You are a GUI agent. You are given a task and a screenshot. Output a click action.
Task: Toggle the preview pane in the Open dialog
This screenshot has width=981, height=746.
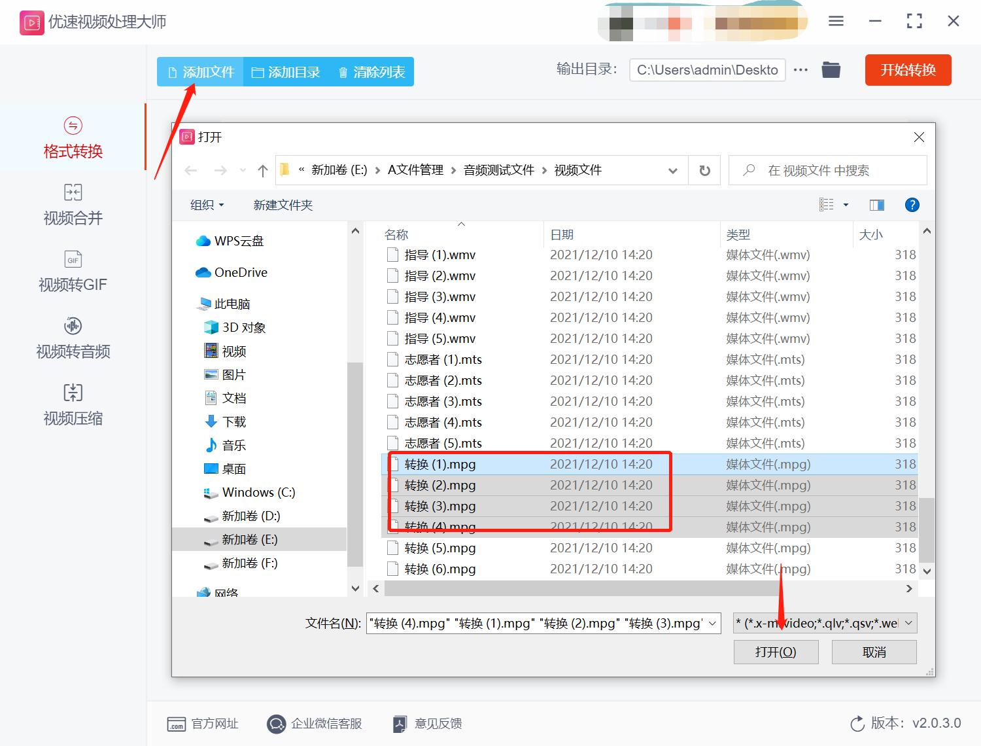click(876, 204)
